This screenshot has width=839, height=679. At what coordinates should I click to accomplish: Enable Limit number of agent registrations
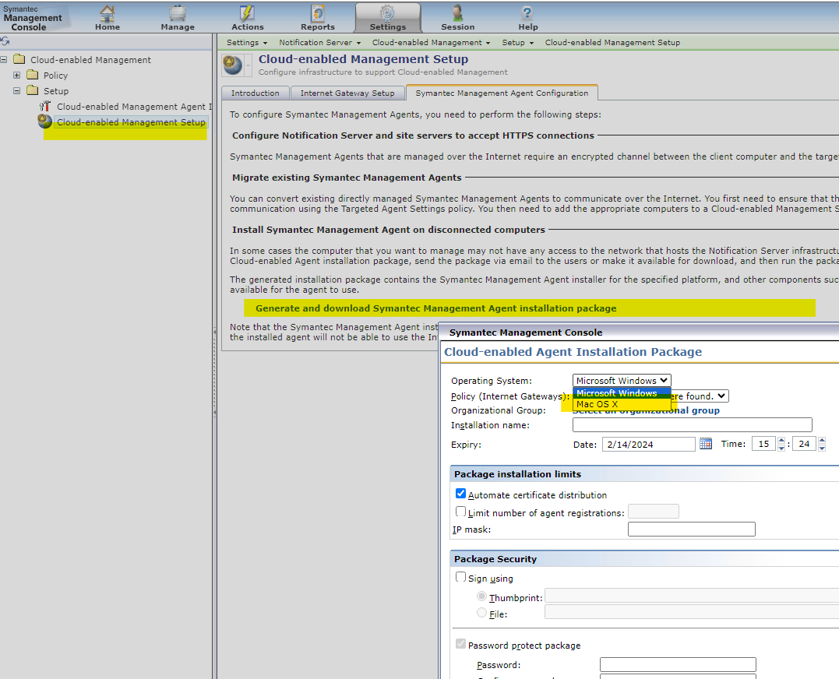click(x=461, y=512)
